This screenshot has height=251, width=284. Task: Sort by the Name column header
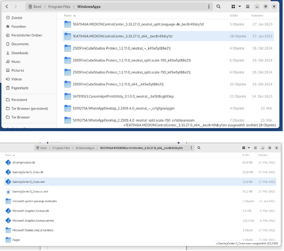click(x=68, y=15)
